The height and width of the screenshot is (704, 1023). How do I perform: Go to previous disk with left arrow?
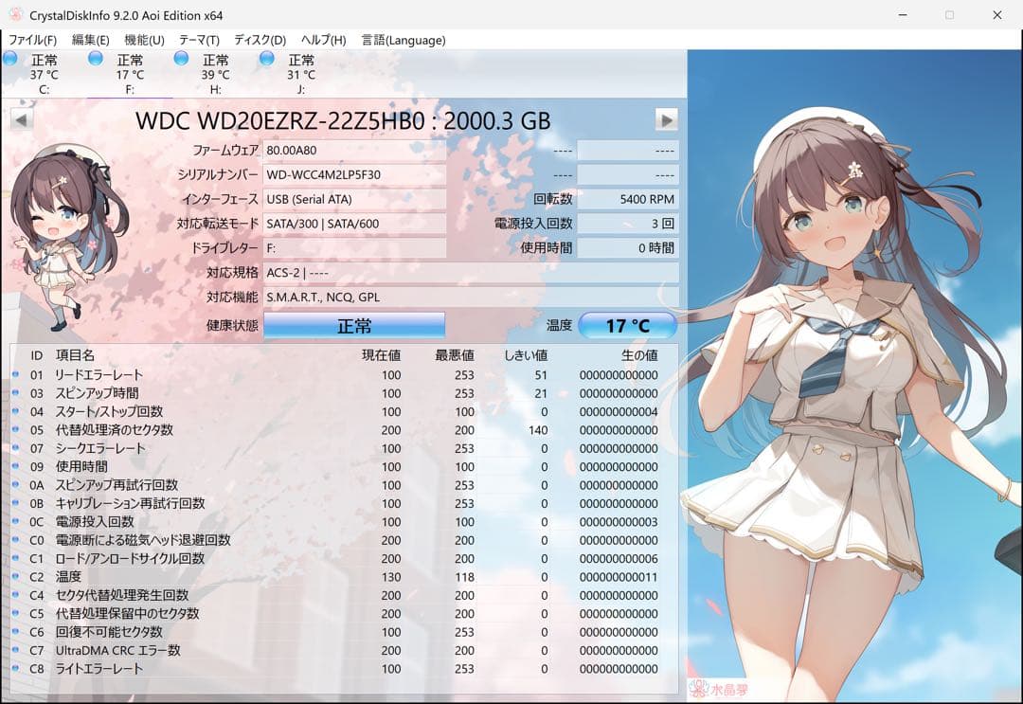tap(22, 120)
